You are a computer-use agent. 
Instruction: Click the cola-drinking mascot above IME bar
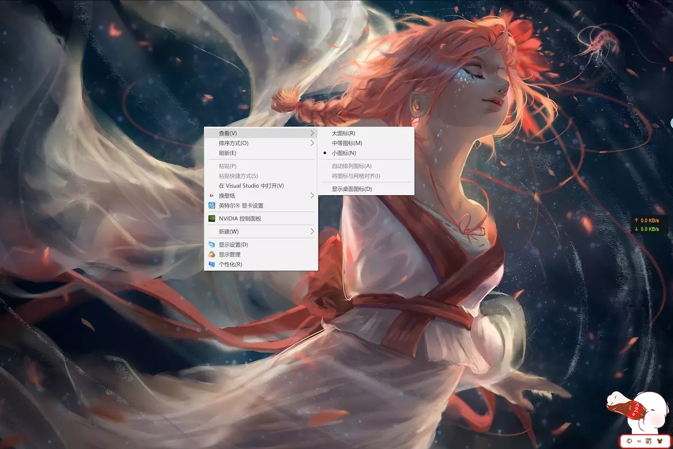[x=637, y=413]
